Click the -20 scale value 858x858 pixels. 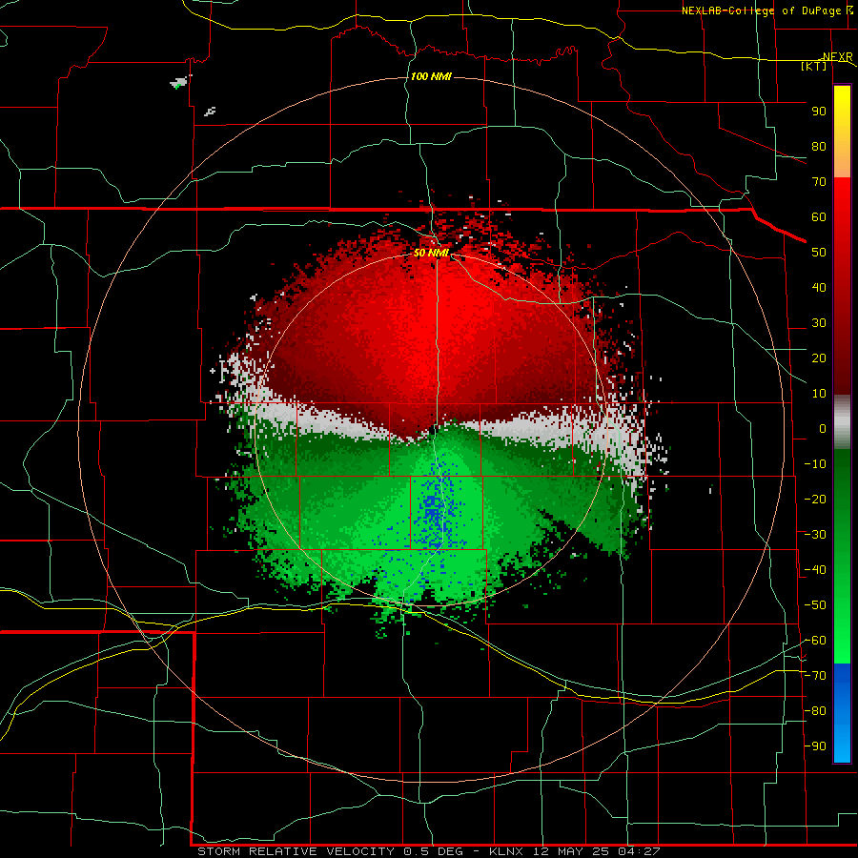coord(815,499)
